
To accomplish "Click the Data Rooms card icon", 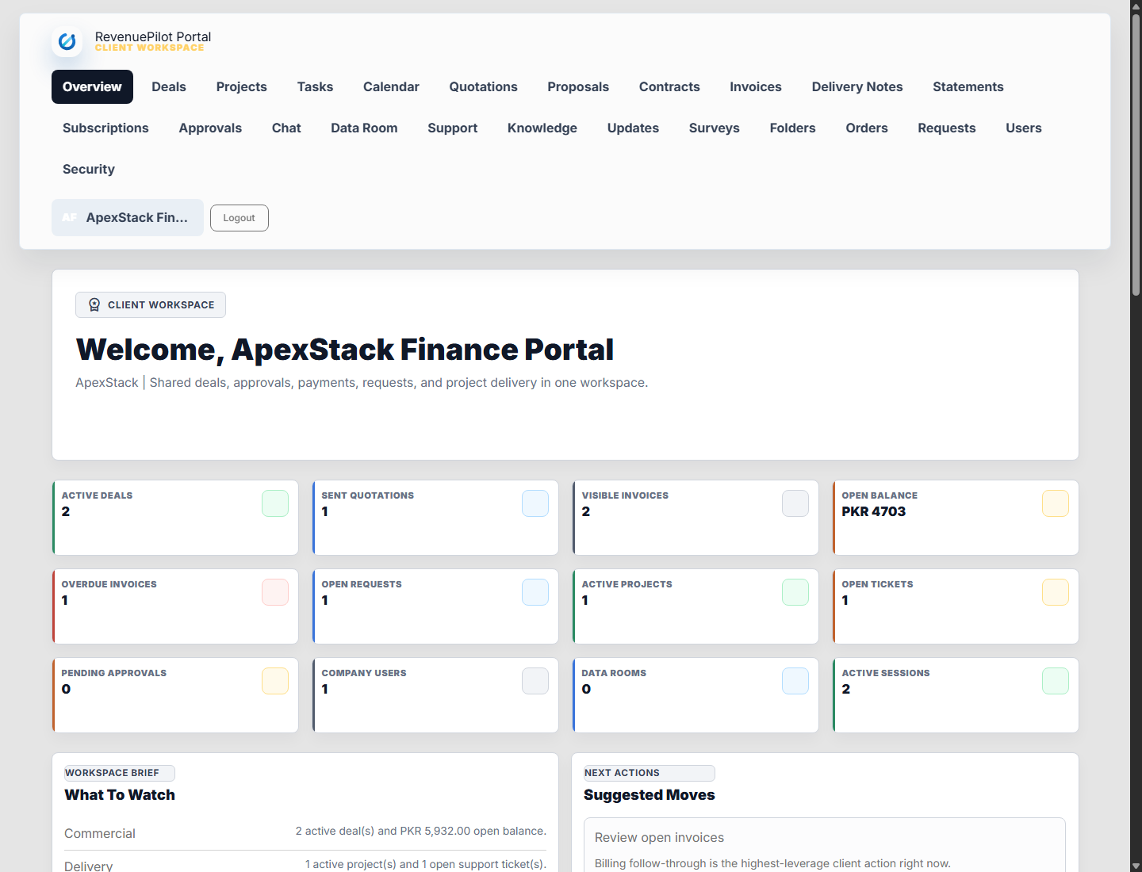I will pos(795,681).
